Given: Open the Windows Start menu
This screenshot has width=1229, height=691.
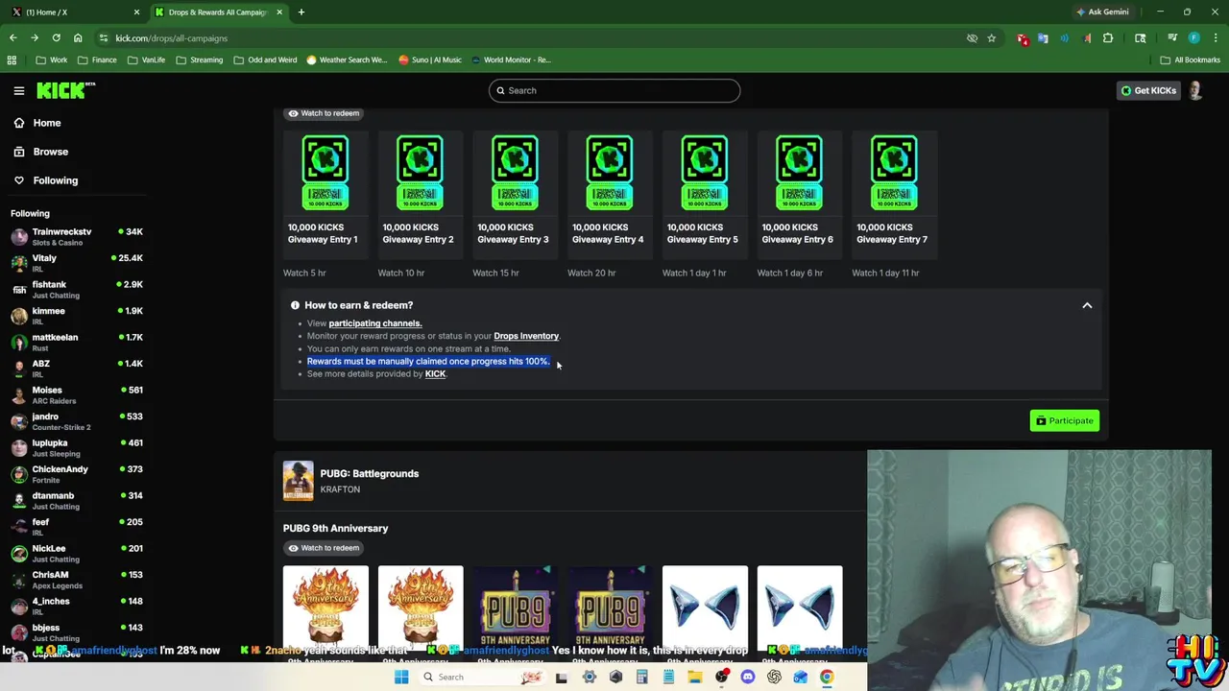Looking at the screenshot, I should tap(401, 677).
